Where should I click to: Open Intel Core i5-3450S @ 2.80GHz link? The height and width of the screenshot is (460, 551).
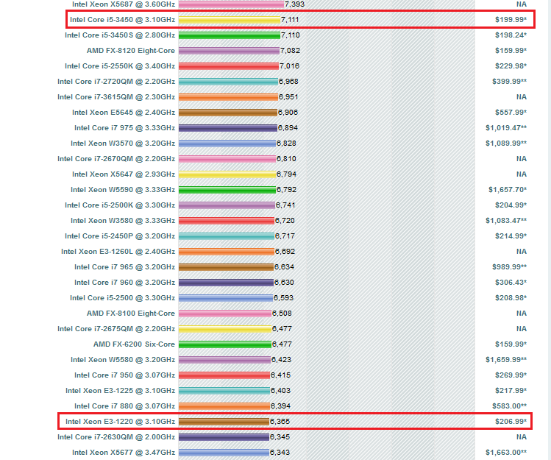tap(120, 35)
